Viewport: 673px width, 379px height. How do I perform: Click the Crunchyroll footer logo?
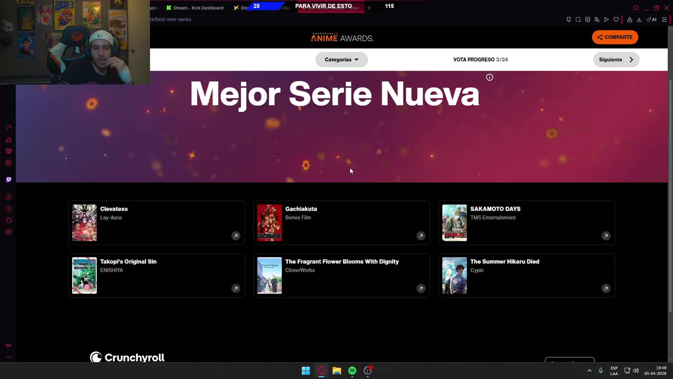coord(127,357)
